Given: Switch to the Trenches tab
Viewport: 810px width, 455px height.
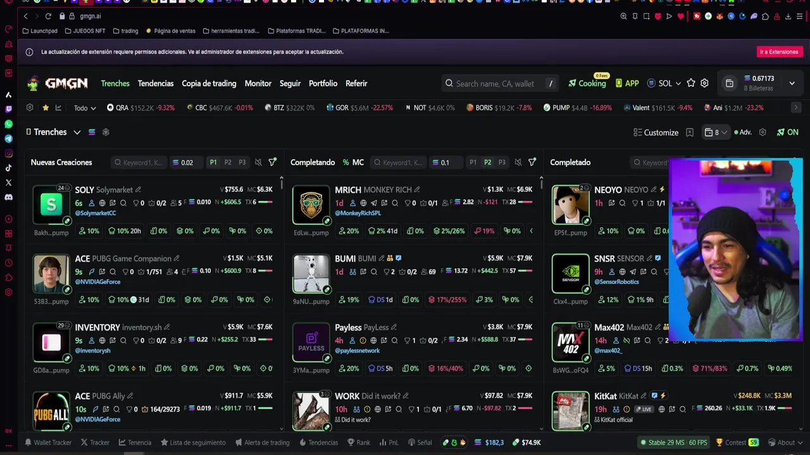Looking at the screenshot, I should (x=115, y=83).
